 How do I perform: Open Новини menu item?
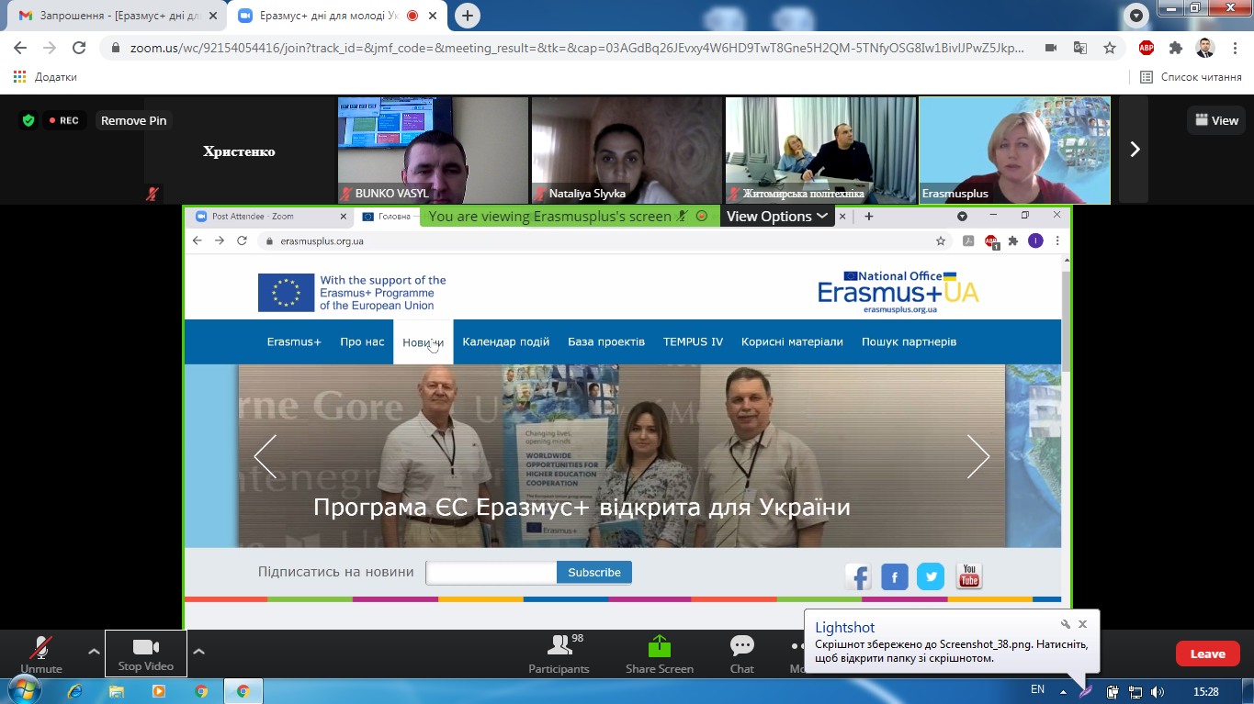(x=423, y=341)
